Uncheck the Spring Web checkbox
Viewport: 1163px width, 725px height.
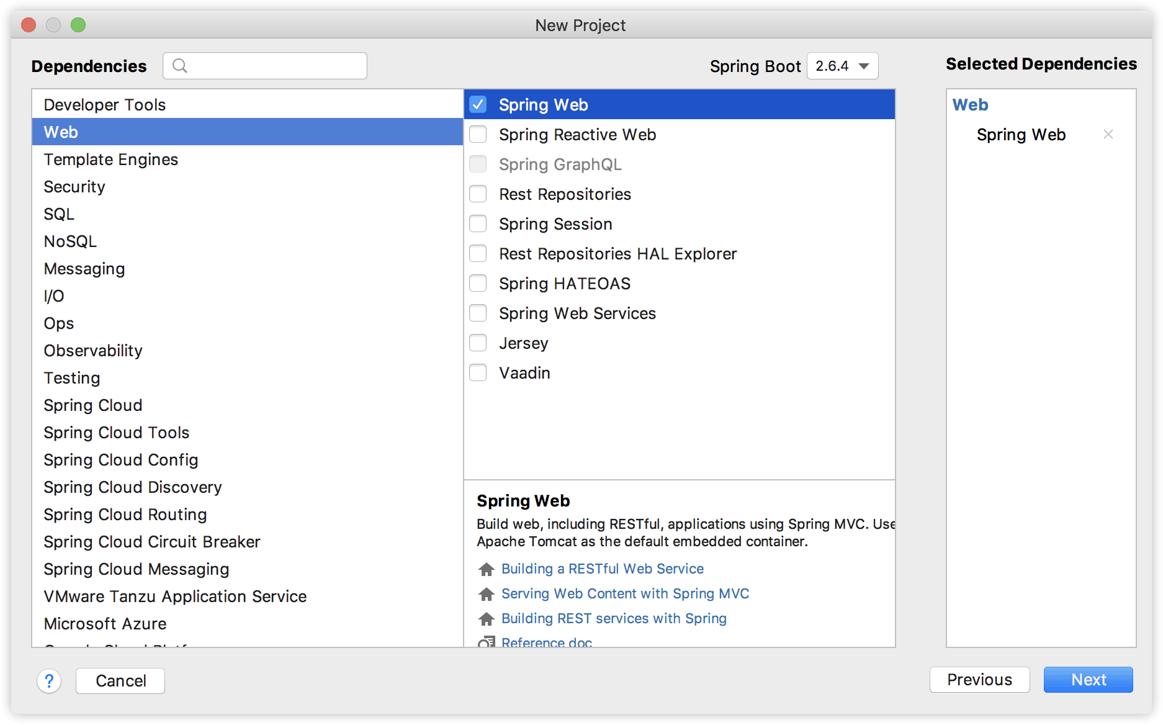click(478, 104)
